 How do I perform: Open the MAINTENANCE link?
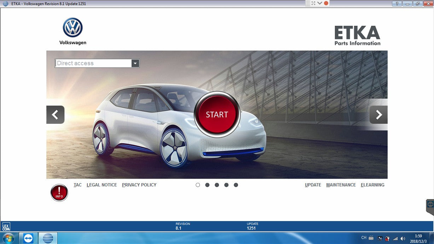coord(341,185)
